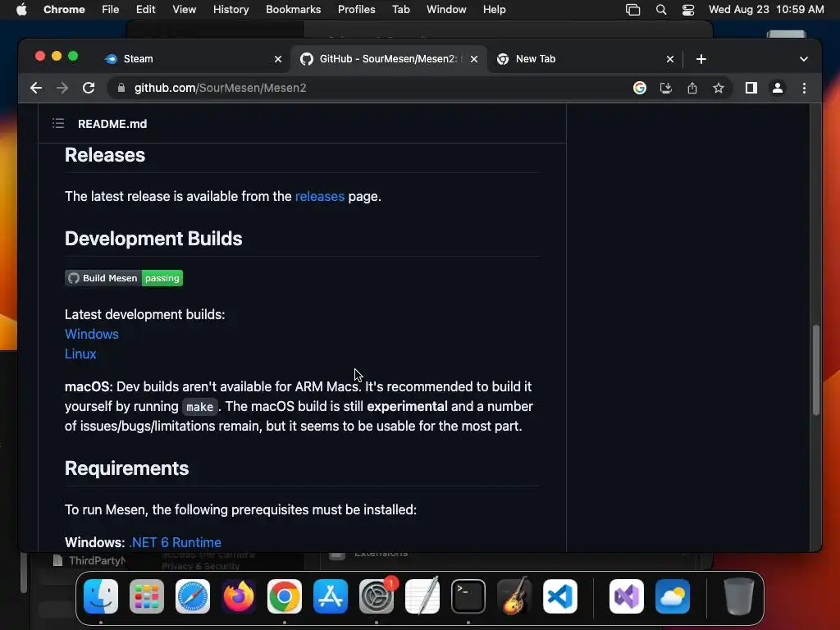Open Visual Studio from the Dock
Image resolution: width=840 pixels, height=630 pixels.
pos(626,596)
